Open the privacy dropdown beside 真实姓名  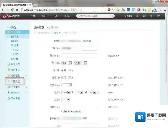click(113, 56)
